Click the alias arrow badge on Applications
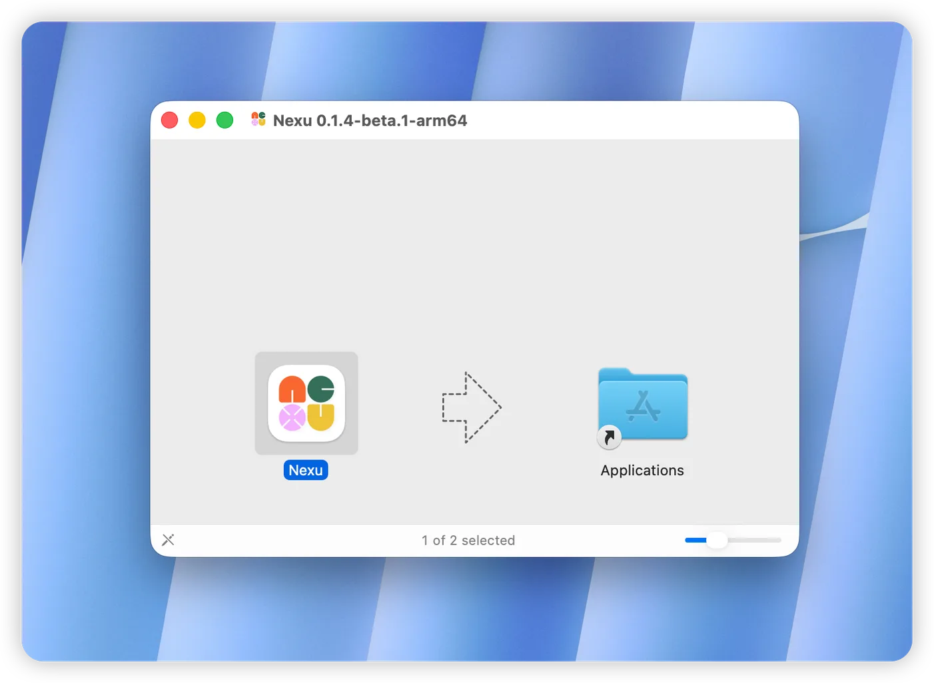 608,437
